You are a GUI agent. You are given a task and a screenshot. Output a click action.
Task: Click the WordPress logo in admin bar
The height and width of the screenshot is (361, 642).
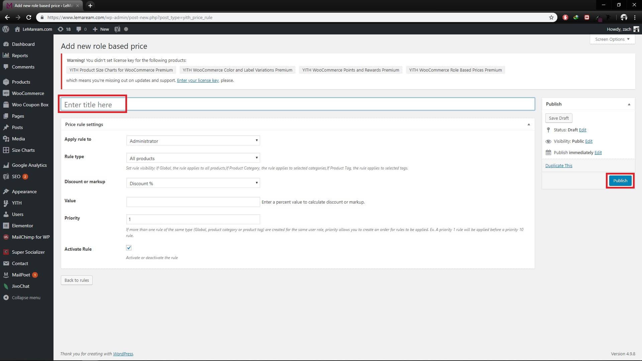point(6,29)
